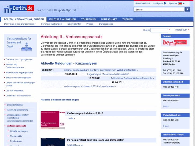Click the German flag language icon
The width and height of the screenshot is (195, 146).
(x=180, y=3)
